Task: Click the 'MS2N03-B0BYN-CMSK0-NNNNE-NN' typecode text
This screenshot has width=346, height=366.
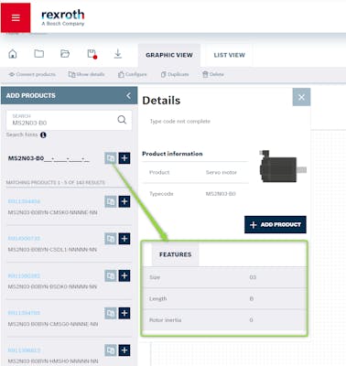Action: coord(52,212)
